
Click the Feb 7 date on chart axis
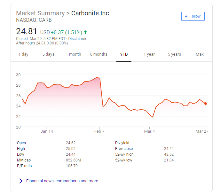coord(99,131)
